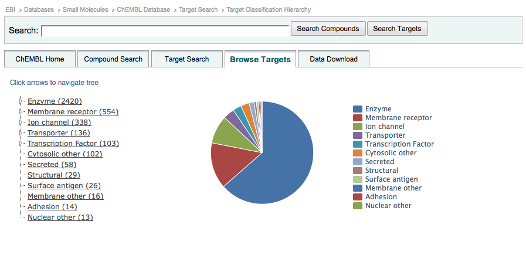Go to ChEMBL Database breadcrumb link
The height and width of the screenshot is (279, 526).
143,10
